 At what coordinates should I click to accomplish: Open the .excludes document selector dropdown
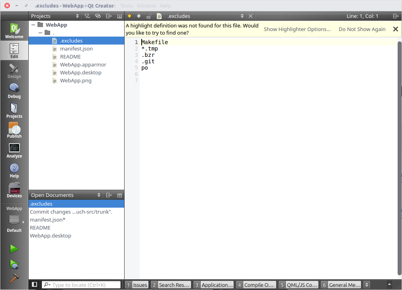(x=205, y=16)
